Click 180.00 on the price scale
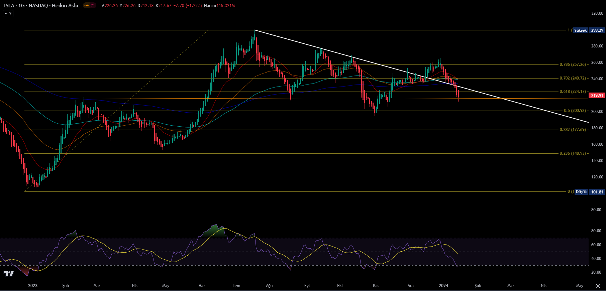Screen dimensions: 606x291 [597, 128]
